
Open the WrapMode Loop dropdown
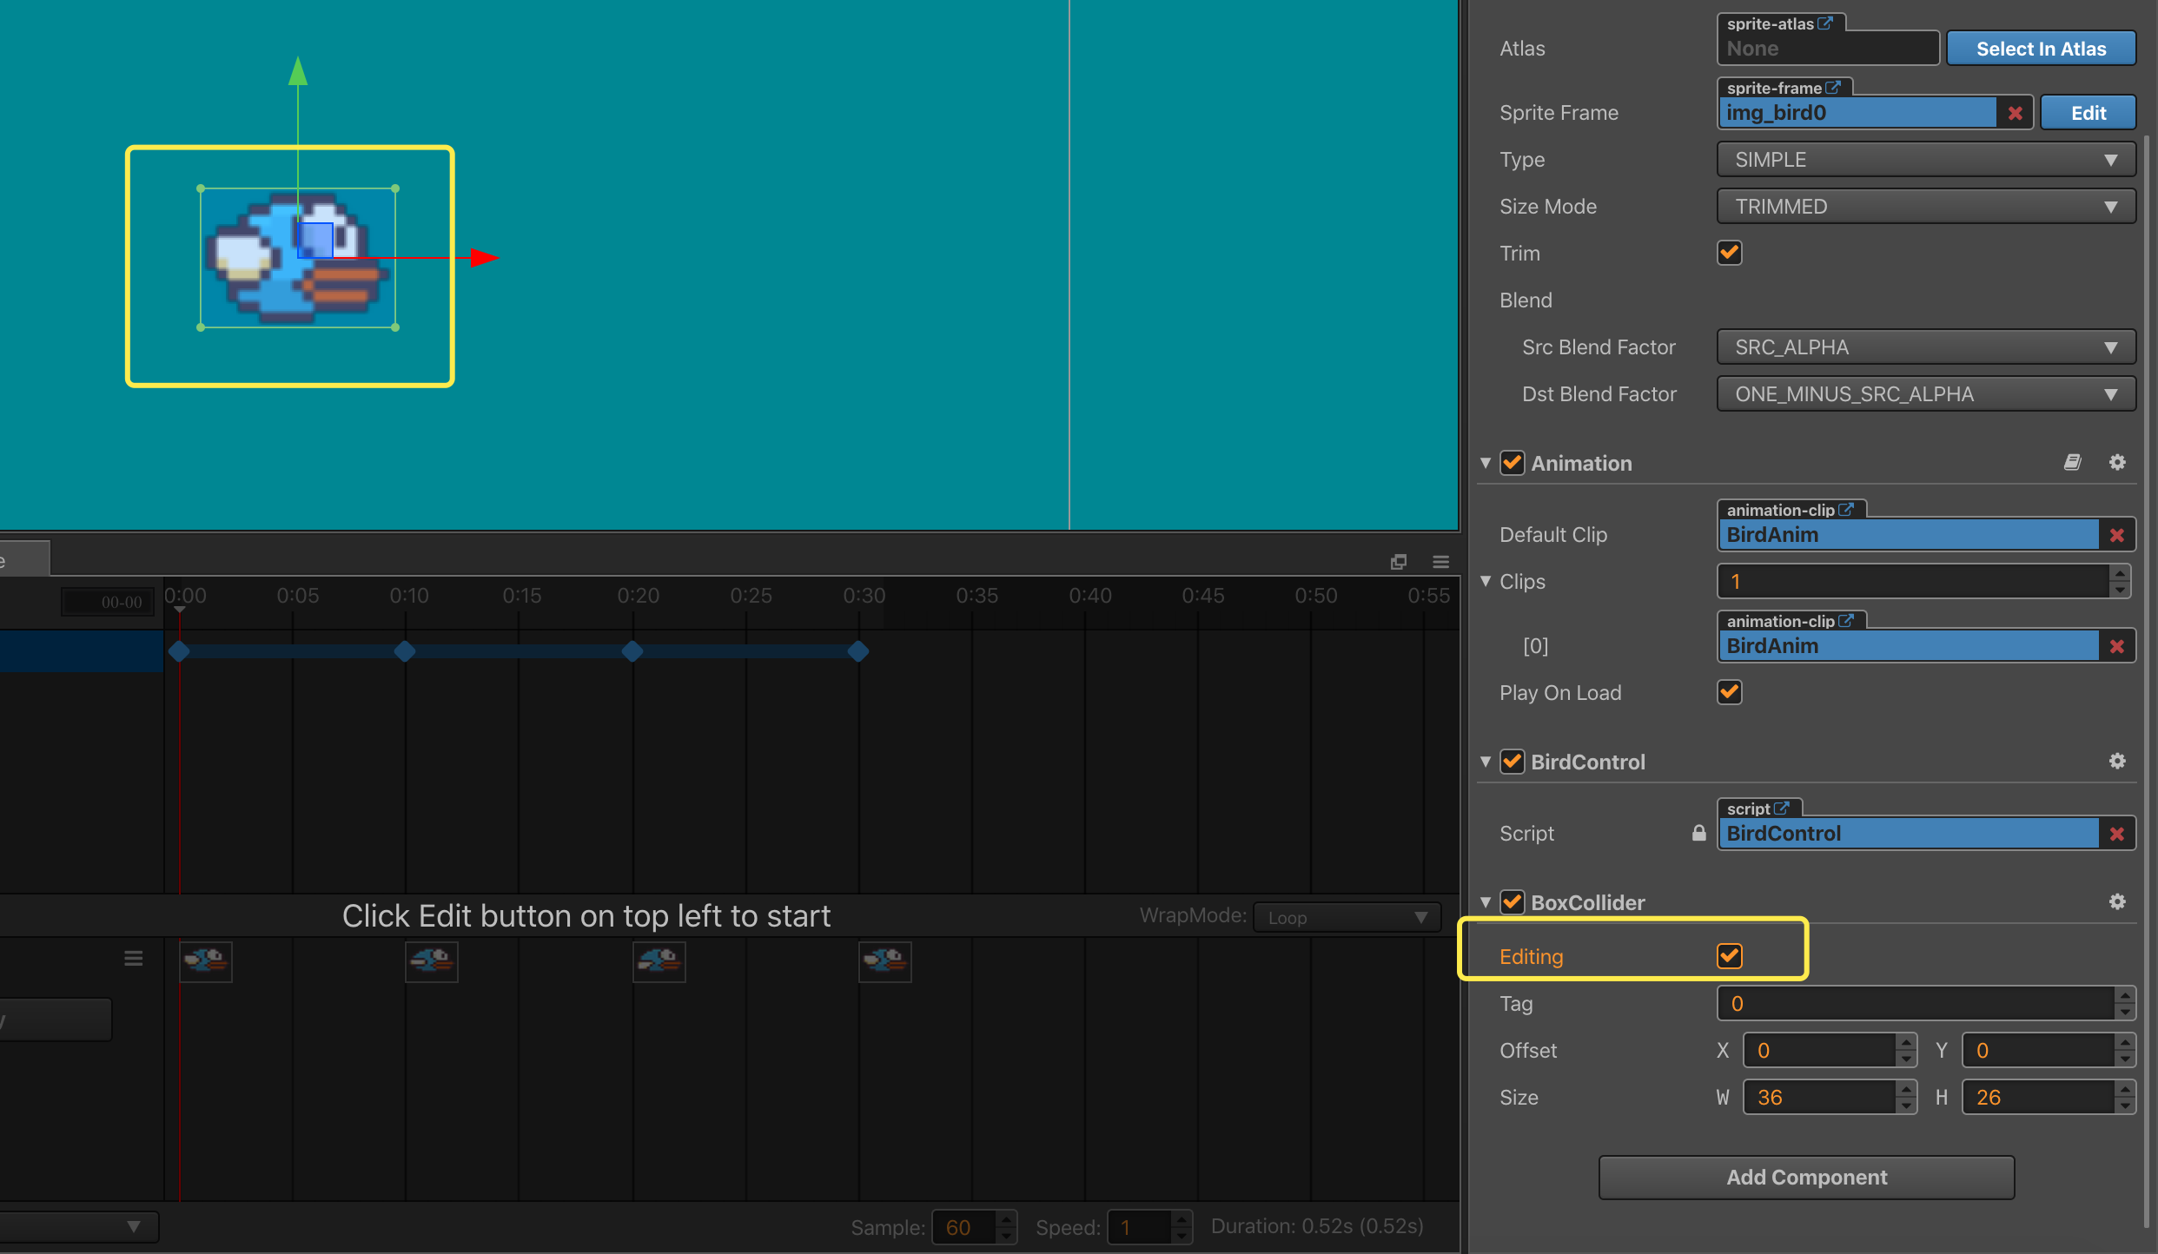pos(1347,917)
